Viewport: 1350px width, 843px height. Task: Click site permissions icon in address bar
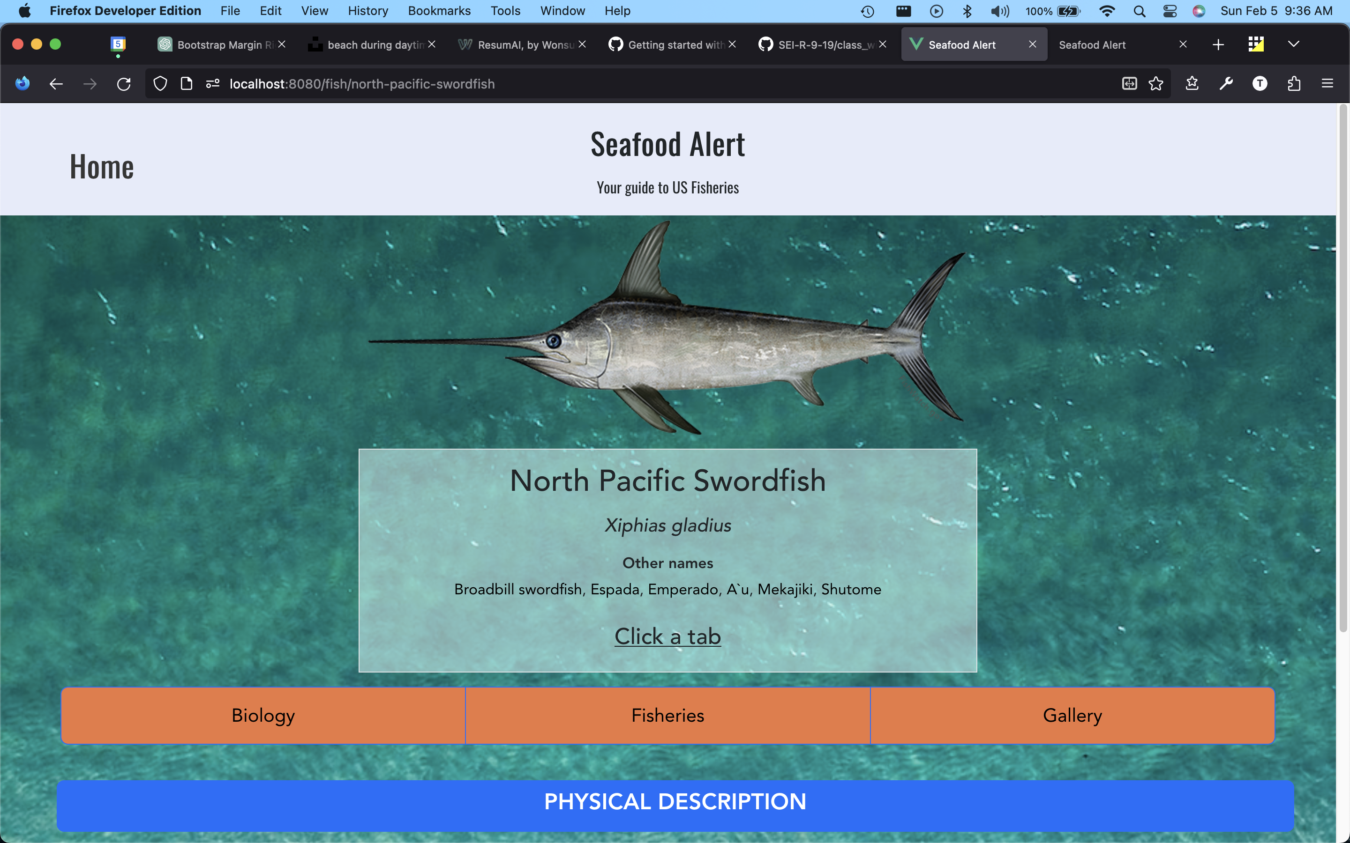point(212,84)
